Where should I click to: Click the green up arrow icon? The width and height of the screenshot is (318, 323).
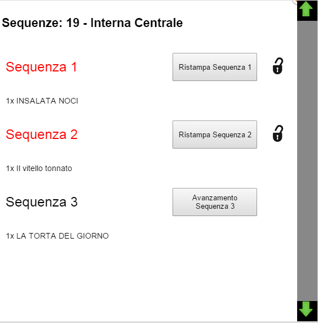coord(306,9)
